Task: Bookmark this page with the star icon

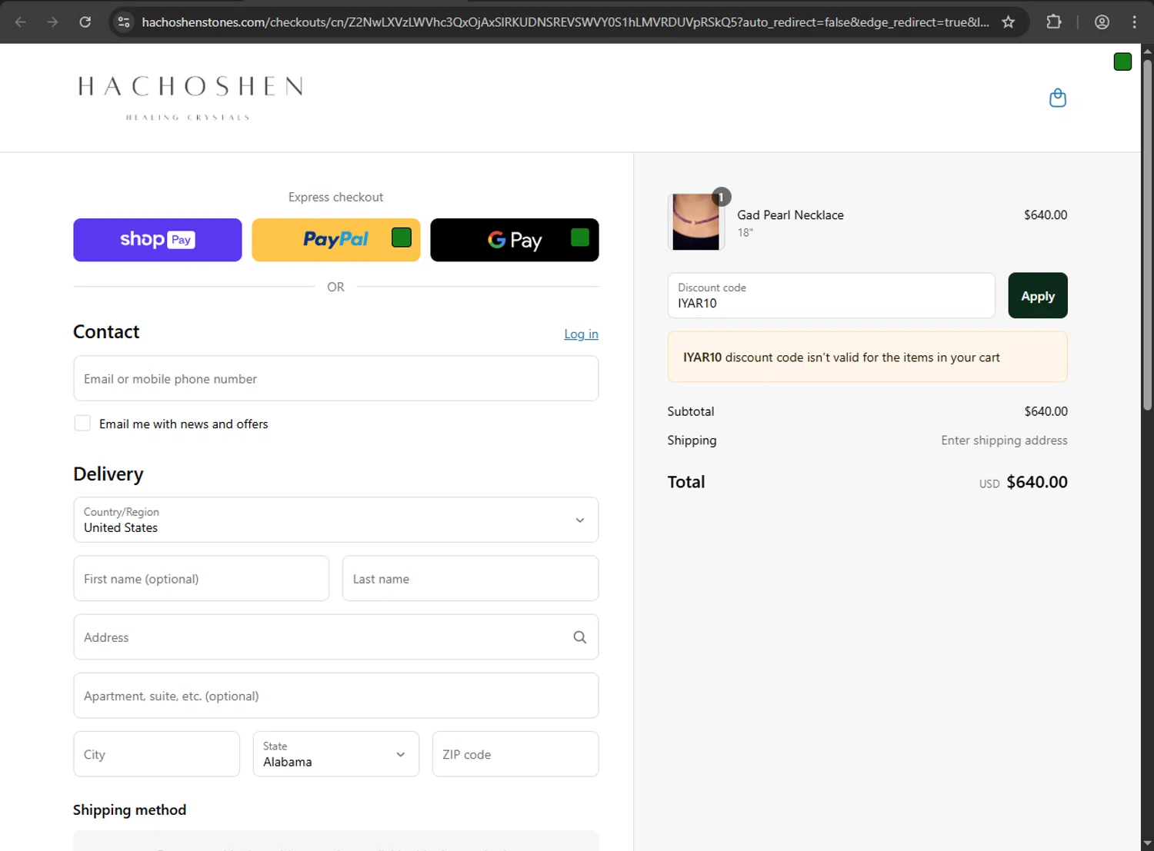Action: tap(1008, 22)
